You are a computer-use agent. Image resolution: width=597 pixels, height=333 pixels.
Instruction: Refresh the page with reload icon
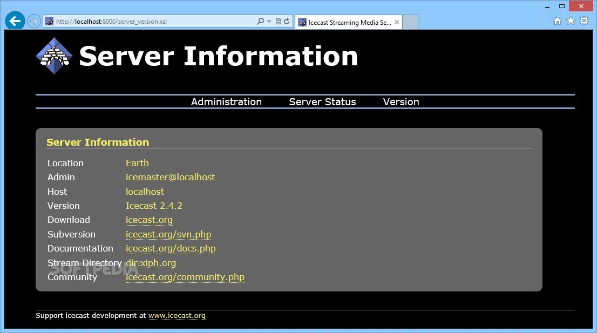(287, 21)
